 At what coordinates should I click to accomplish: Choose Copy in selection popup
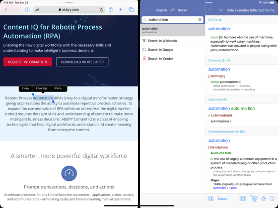(x=26, y=88)
